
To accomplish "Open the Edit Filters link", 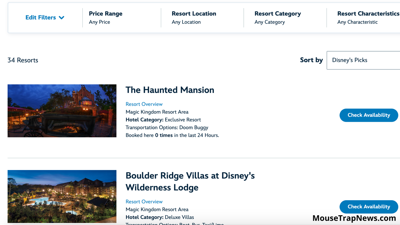I will tap(41, 17).
